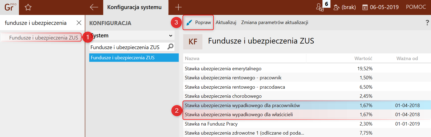The width and height of the screenshot is (431, 137).
Task: Click the 19,52% value cell
Action: coord(365,68)
